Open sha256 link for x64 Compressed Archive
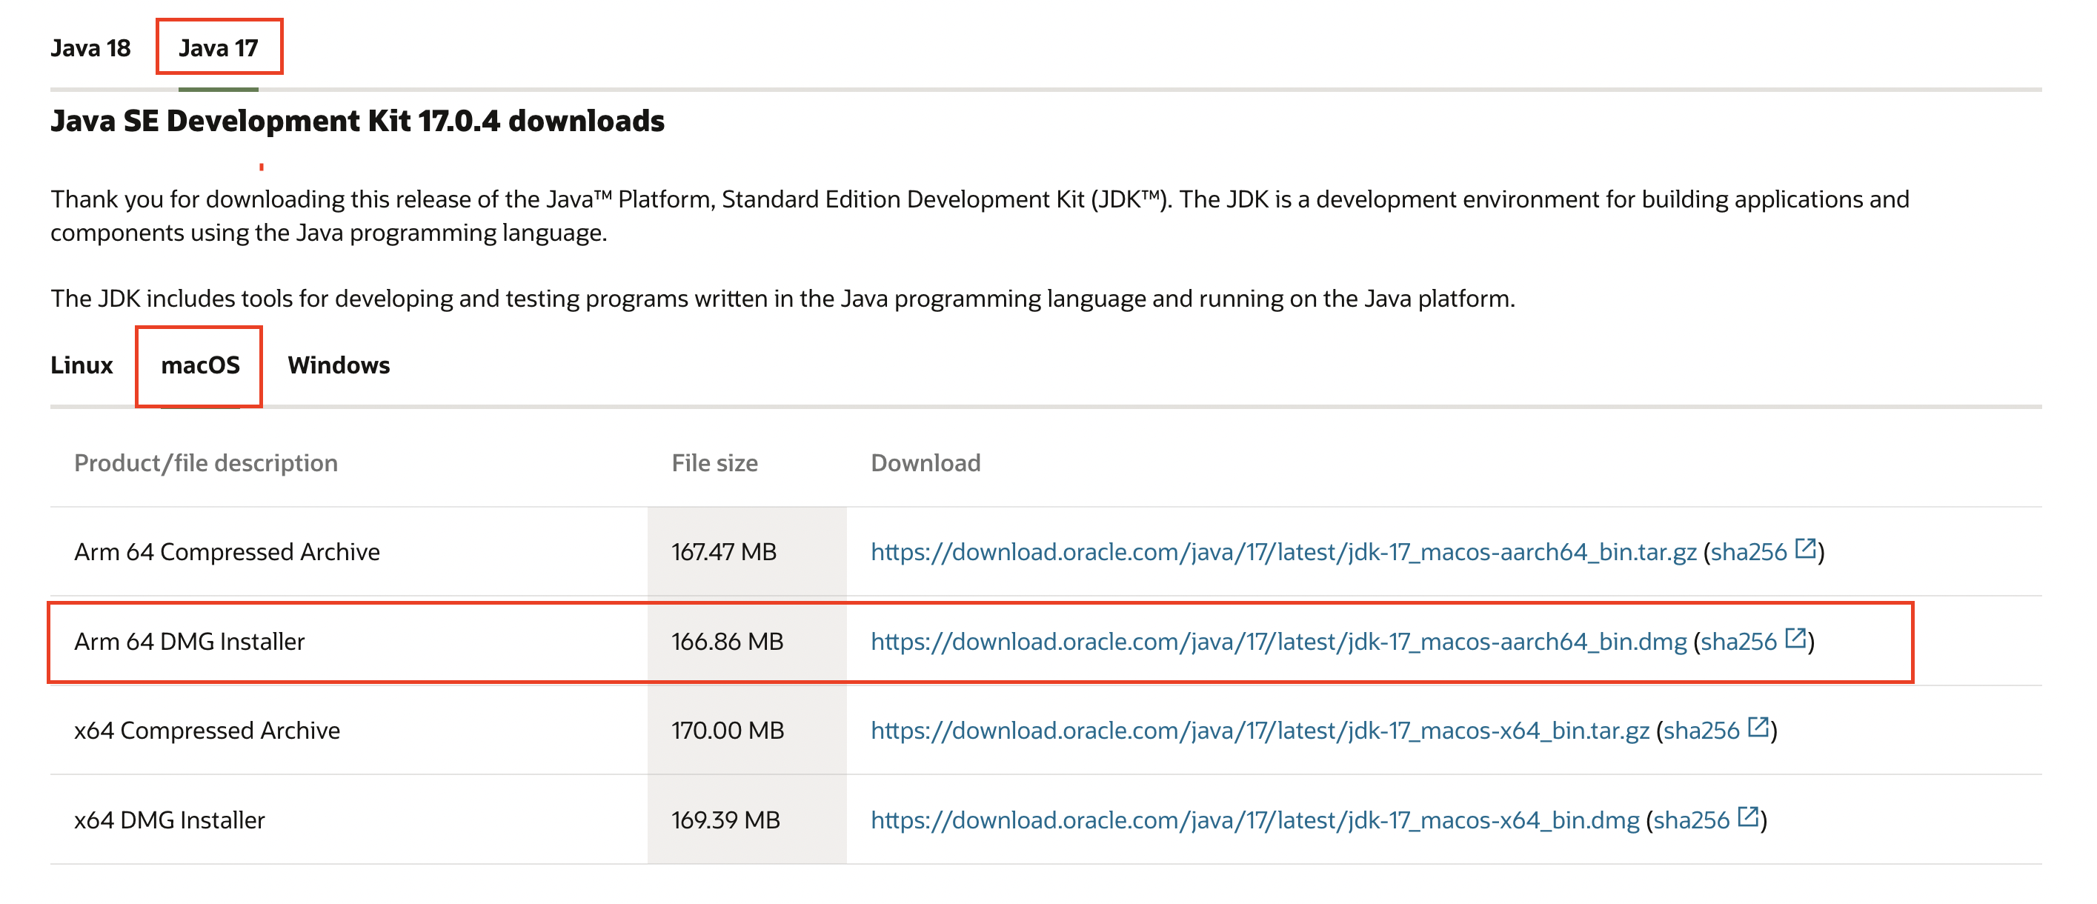2097x904 pixels. [x=1701, y=731]
